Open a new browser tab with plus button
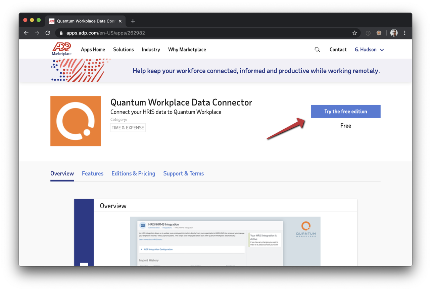Image resolution: width=431 pixels, height=291 pixels. click(x=133, y=21)
